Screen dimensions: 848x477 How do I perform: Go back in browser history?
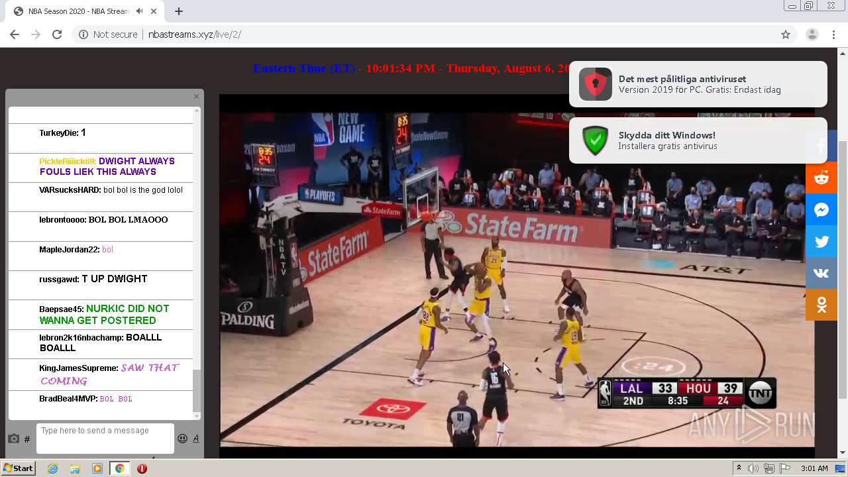(15, 34)
